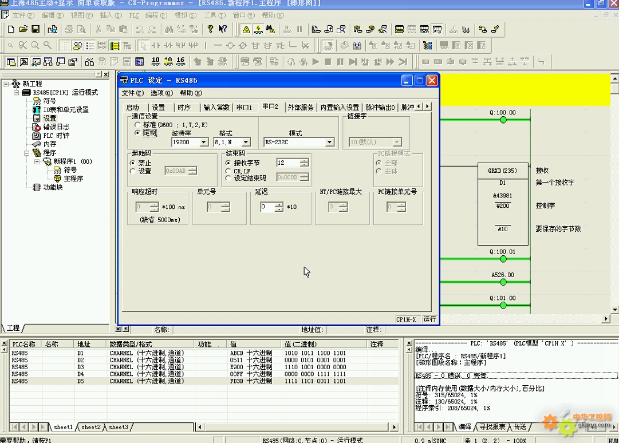The width and height of the screenshot is (619, 443).
Task: Click the Print preview toolbar icon
Action: pos(81,29)
